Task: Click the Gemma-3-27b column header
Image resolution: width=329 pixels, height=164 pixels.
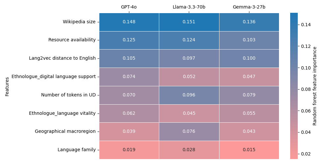Action: coord(249,7)
